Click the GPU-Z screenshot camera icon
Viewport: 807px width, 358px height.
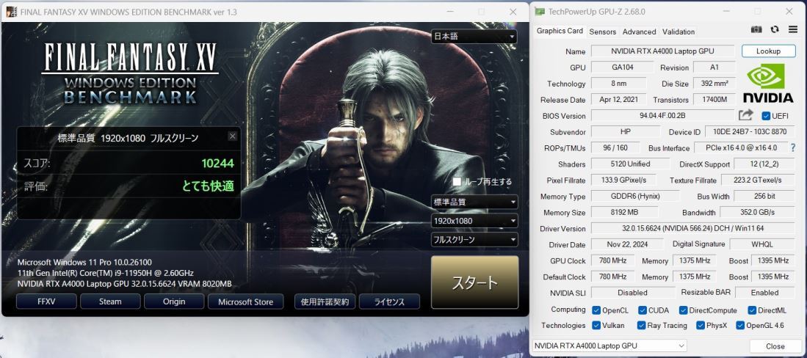tap(757, 30)
